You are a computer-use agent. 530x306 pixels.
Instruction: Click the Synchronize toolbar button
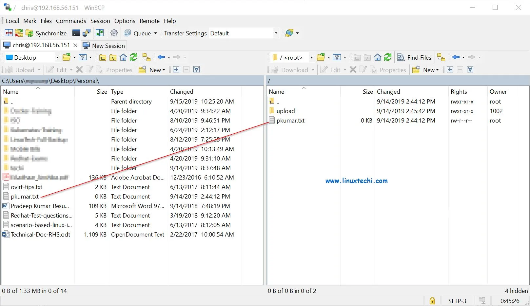46,33
